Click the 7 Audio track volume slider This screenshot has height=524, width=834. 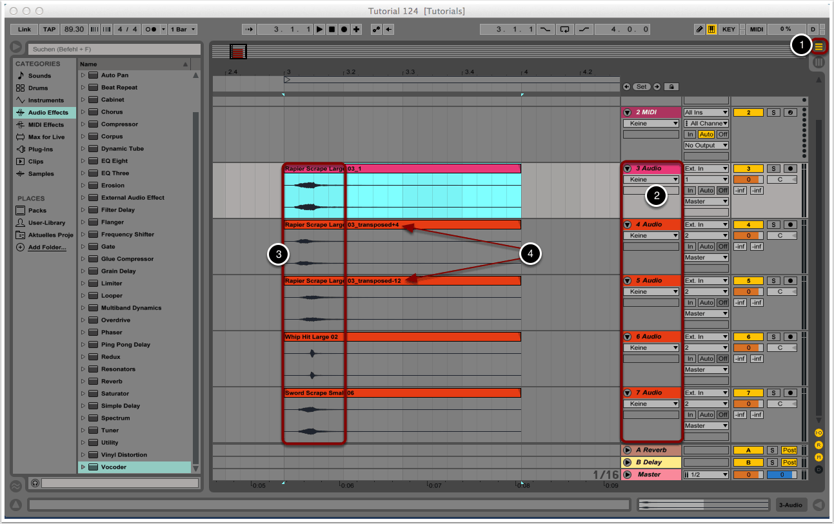pos(748,404)
